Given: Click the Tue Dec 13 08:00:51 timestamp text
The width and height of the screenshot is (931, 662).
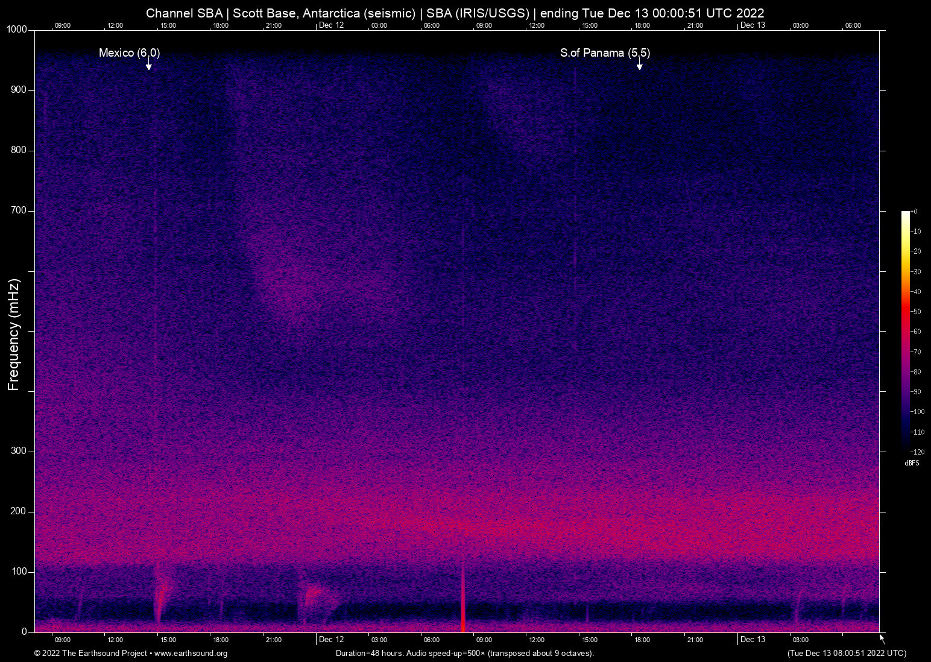Looking at the screenshot, I should 847,654.
